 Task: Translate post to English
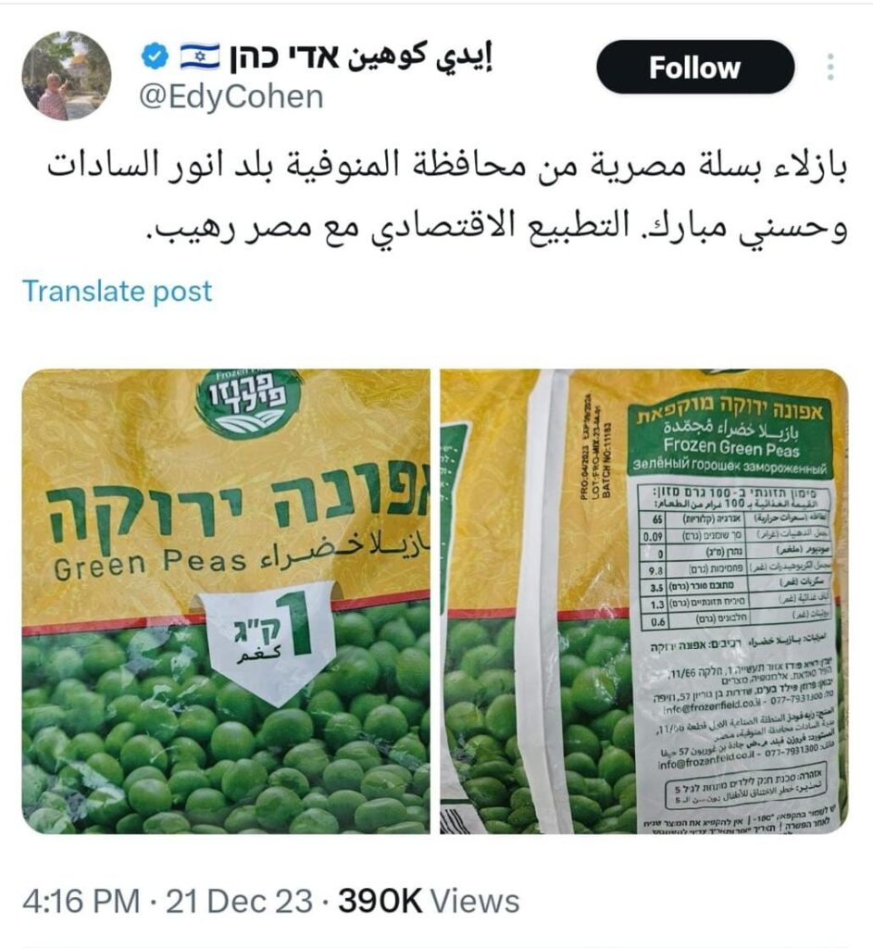click(x=118, y=291)
